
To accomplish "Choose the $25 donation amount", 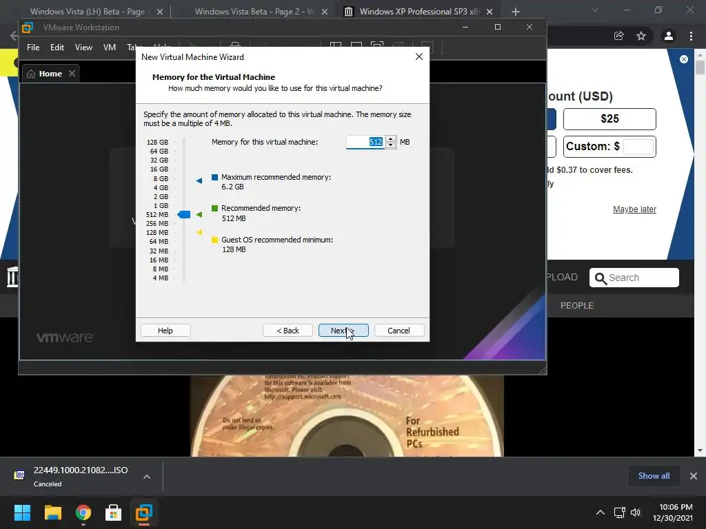I will (x=609, y=118).
